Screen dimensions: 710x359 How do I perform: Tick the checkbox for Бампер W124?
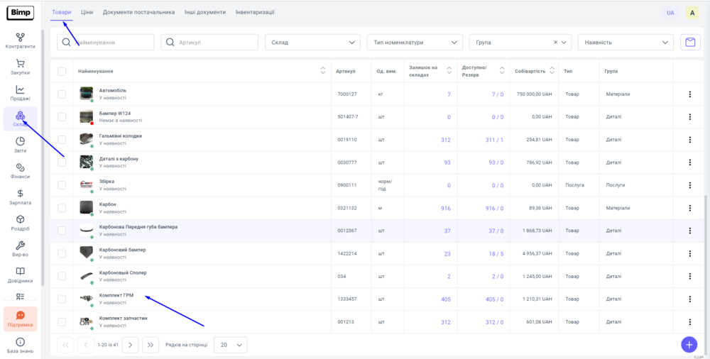click(62, 116)
